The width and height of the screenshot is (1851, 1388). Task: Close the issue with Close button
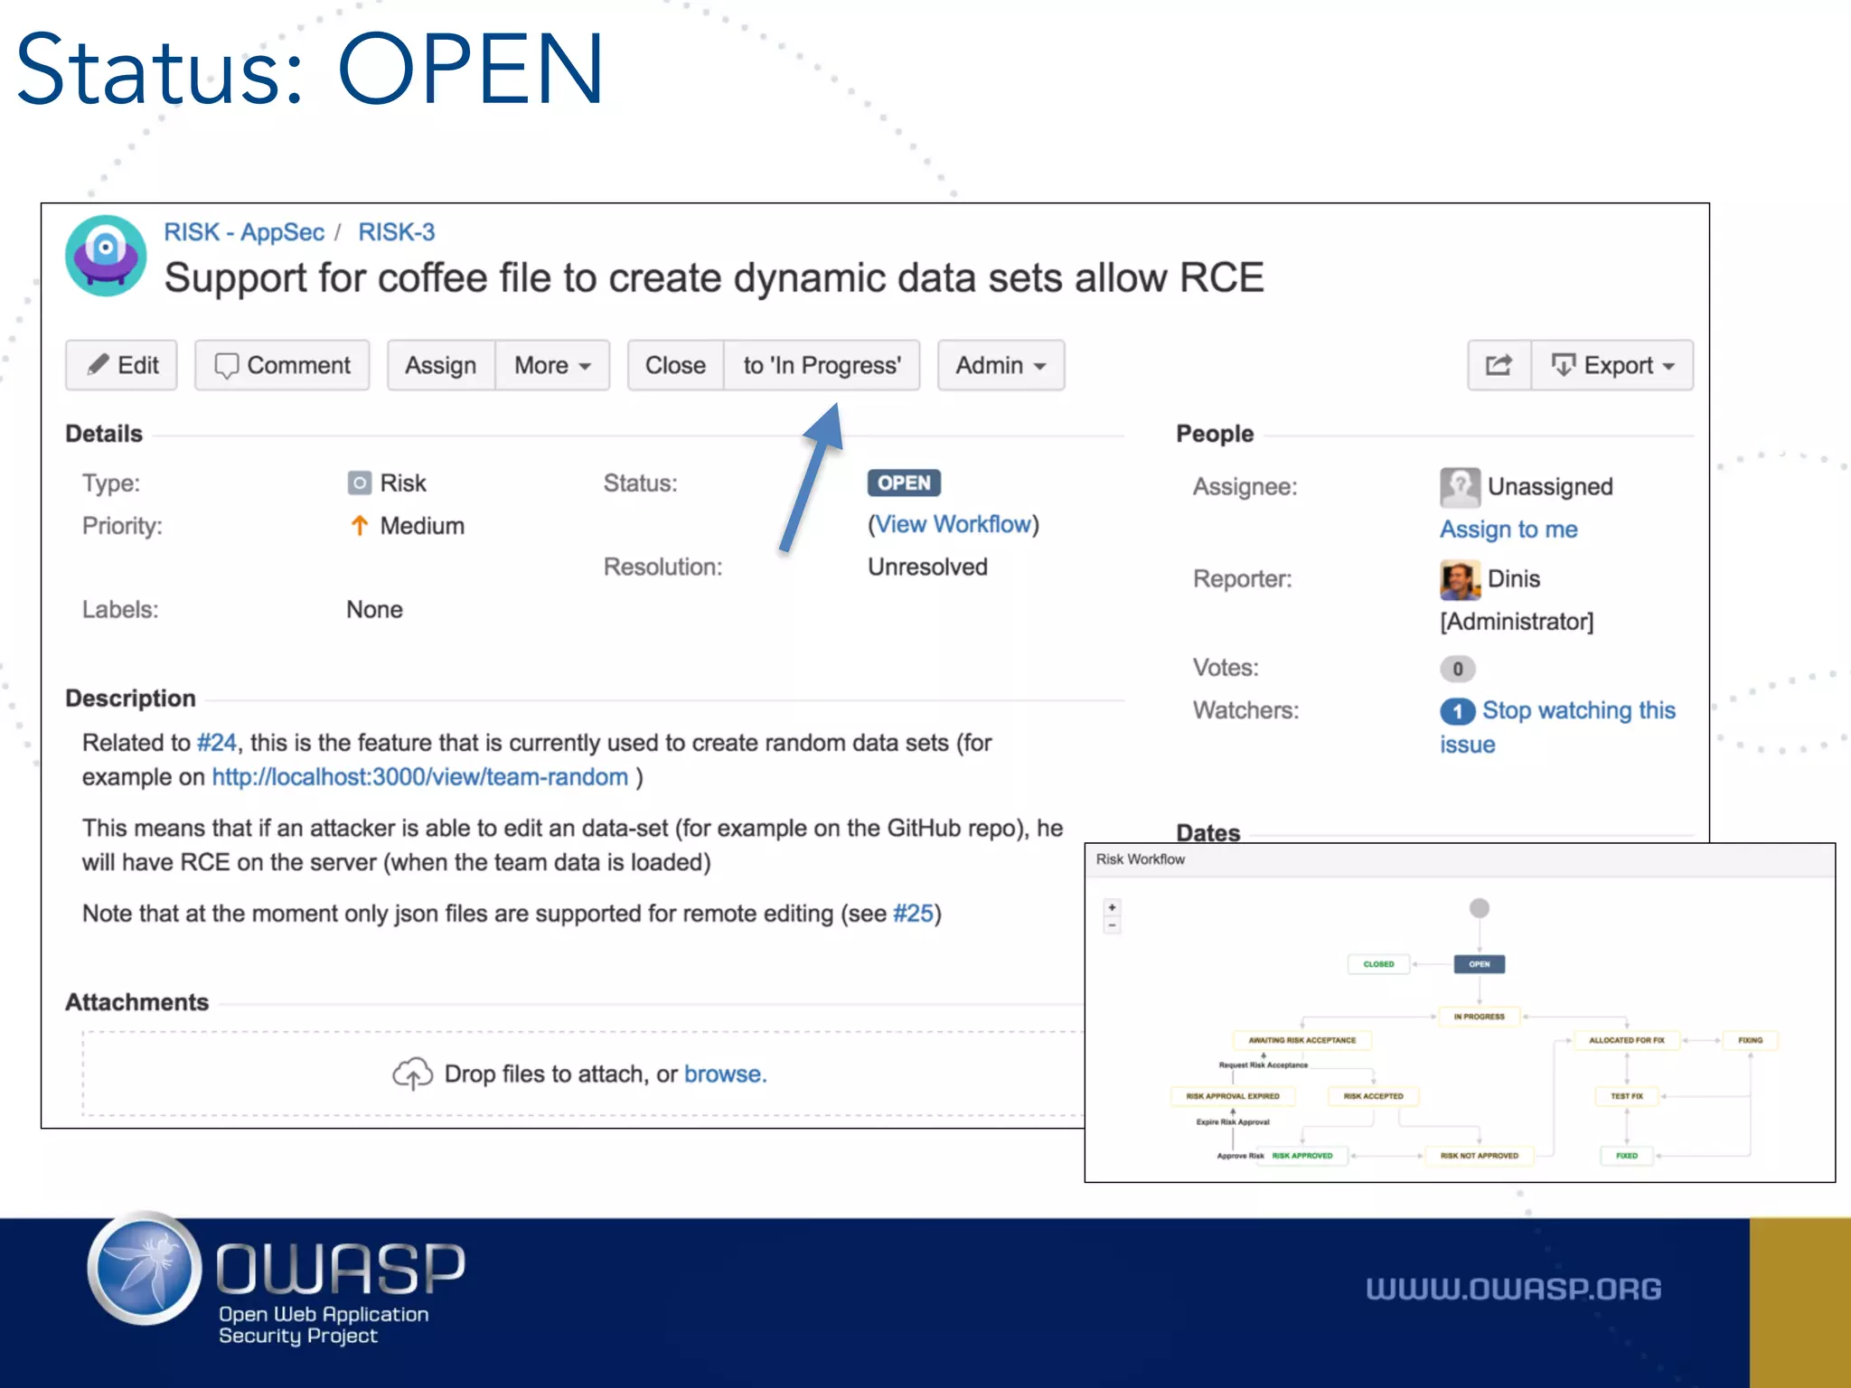click(675, 365)
